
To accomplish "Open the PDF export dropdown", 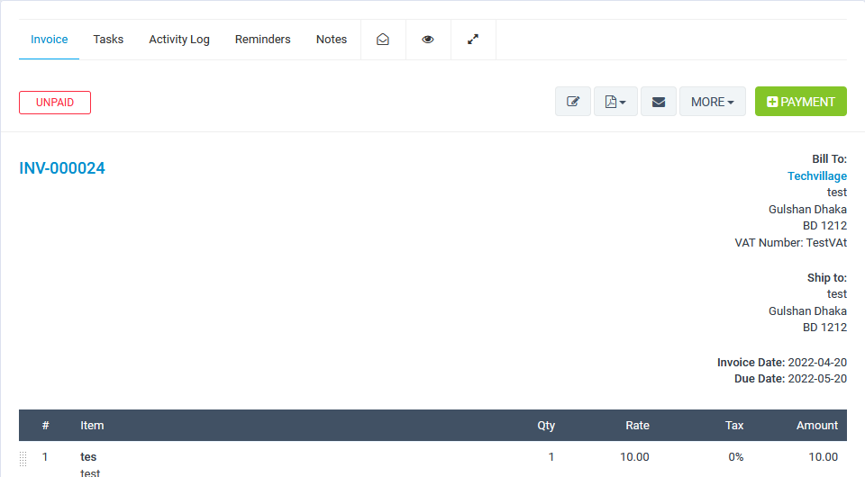I will click(615, 102).
